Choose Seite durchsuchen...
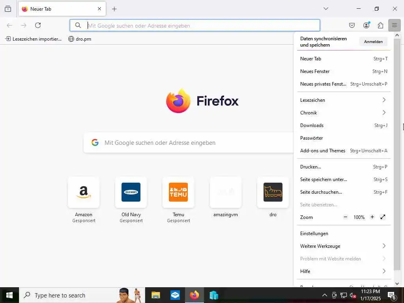 344,192
